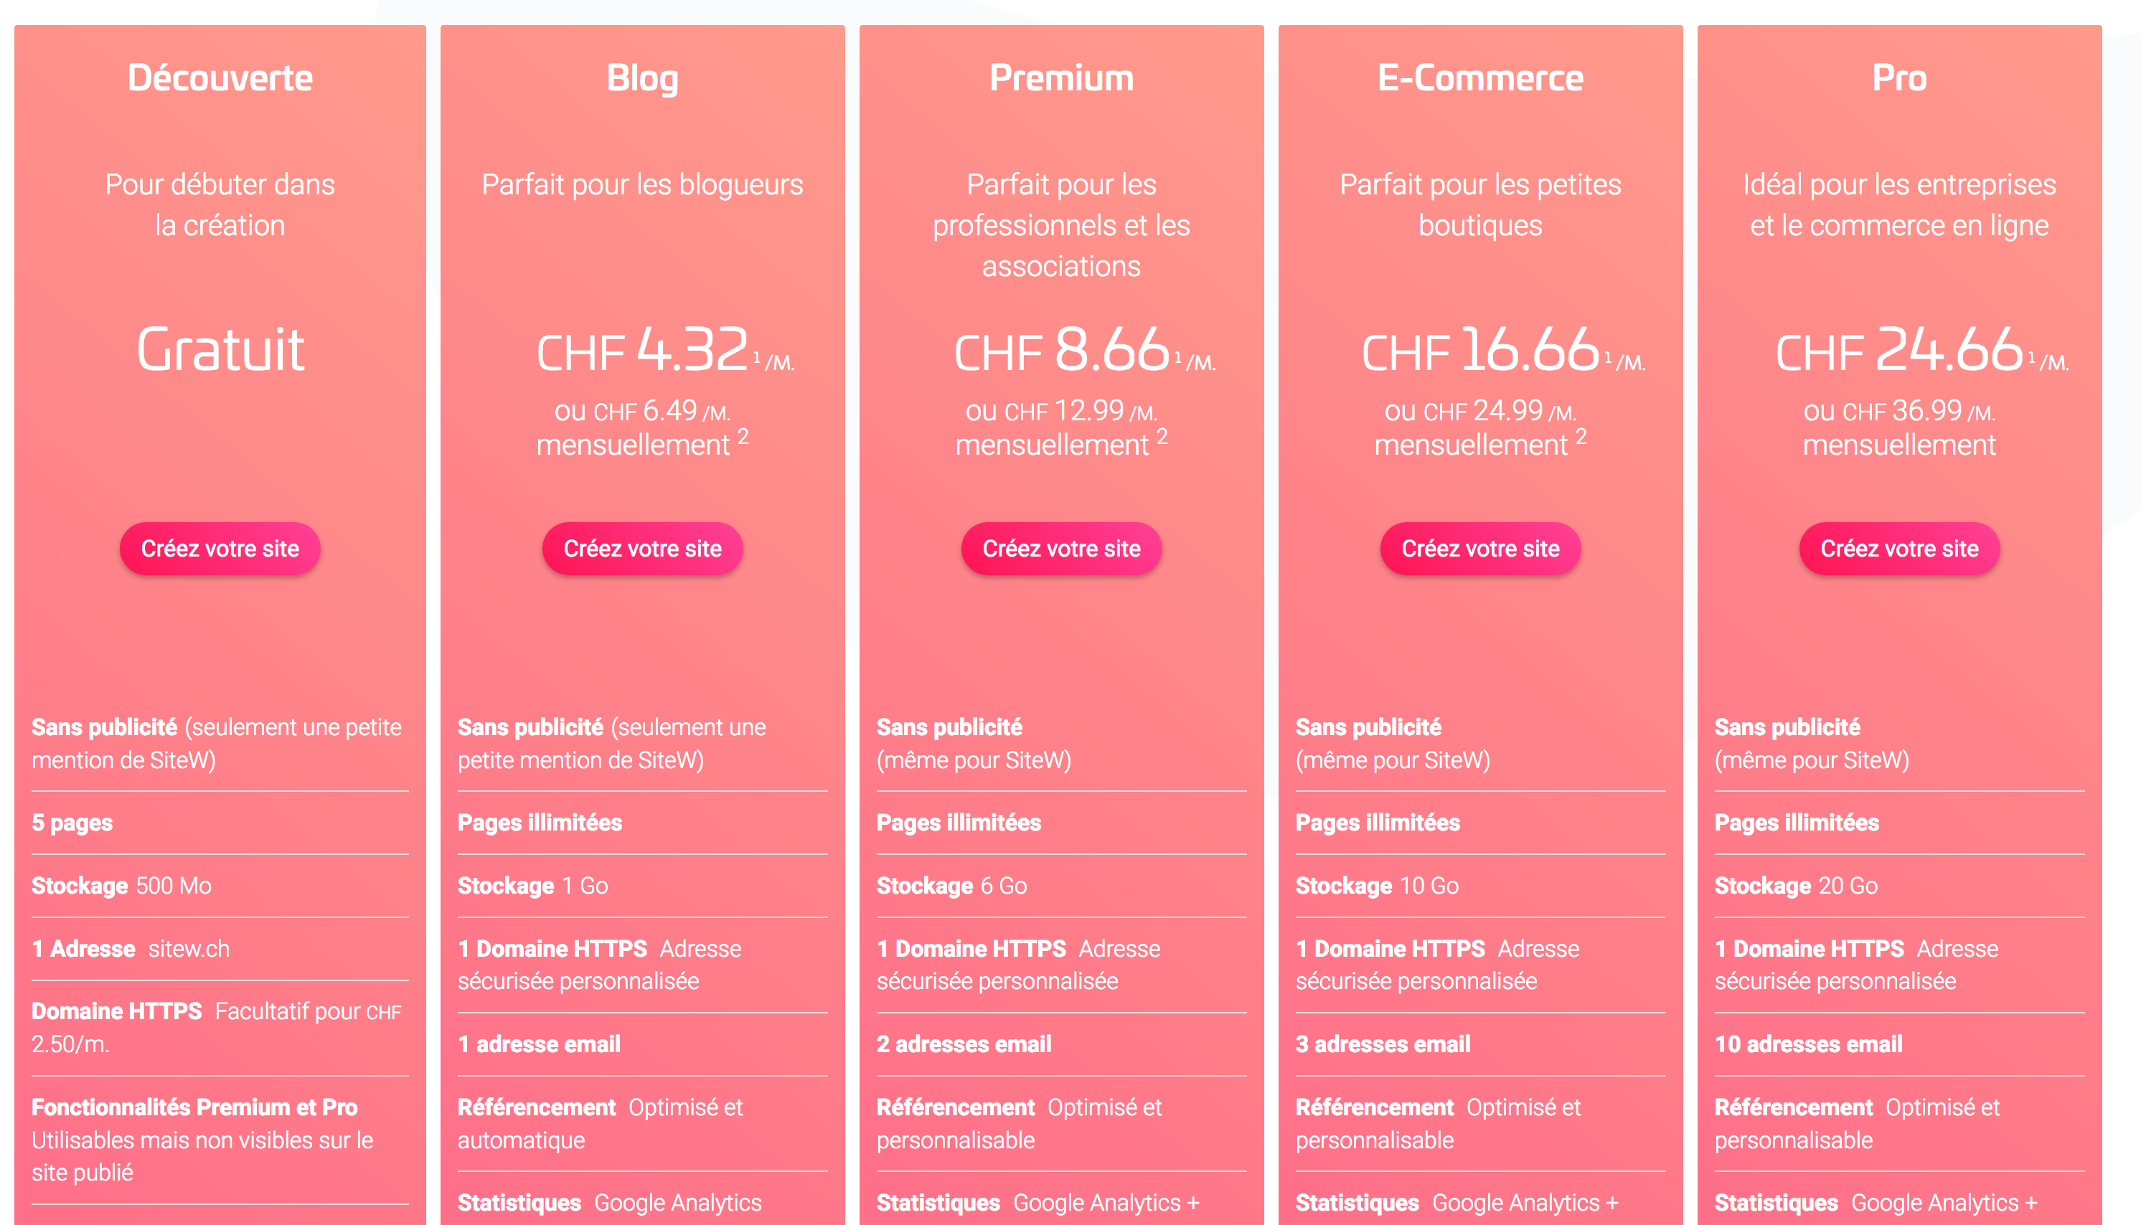Click 'Stockage 20 Go' in Pro features
This screenshot has width=2141, height=1225.
click(x=1796, y=886)
